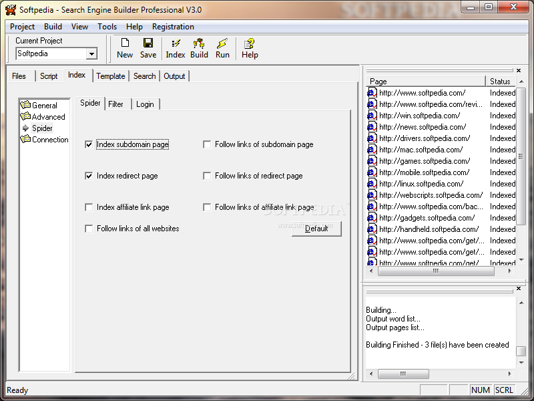534x401 pixels.
Task: Click the Building Finished log line
Action: [437, 345]
